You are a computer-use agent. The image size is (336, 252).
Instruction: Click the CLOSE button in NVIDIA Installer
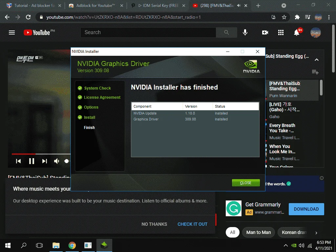click(x=246, y=183)
